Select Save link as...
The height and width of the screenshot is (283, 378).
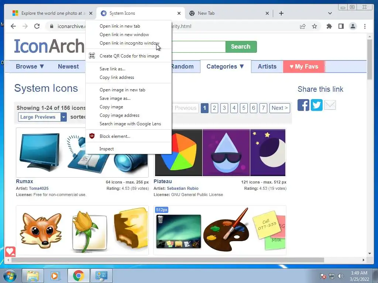click(129, 69)
